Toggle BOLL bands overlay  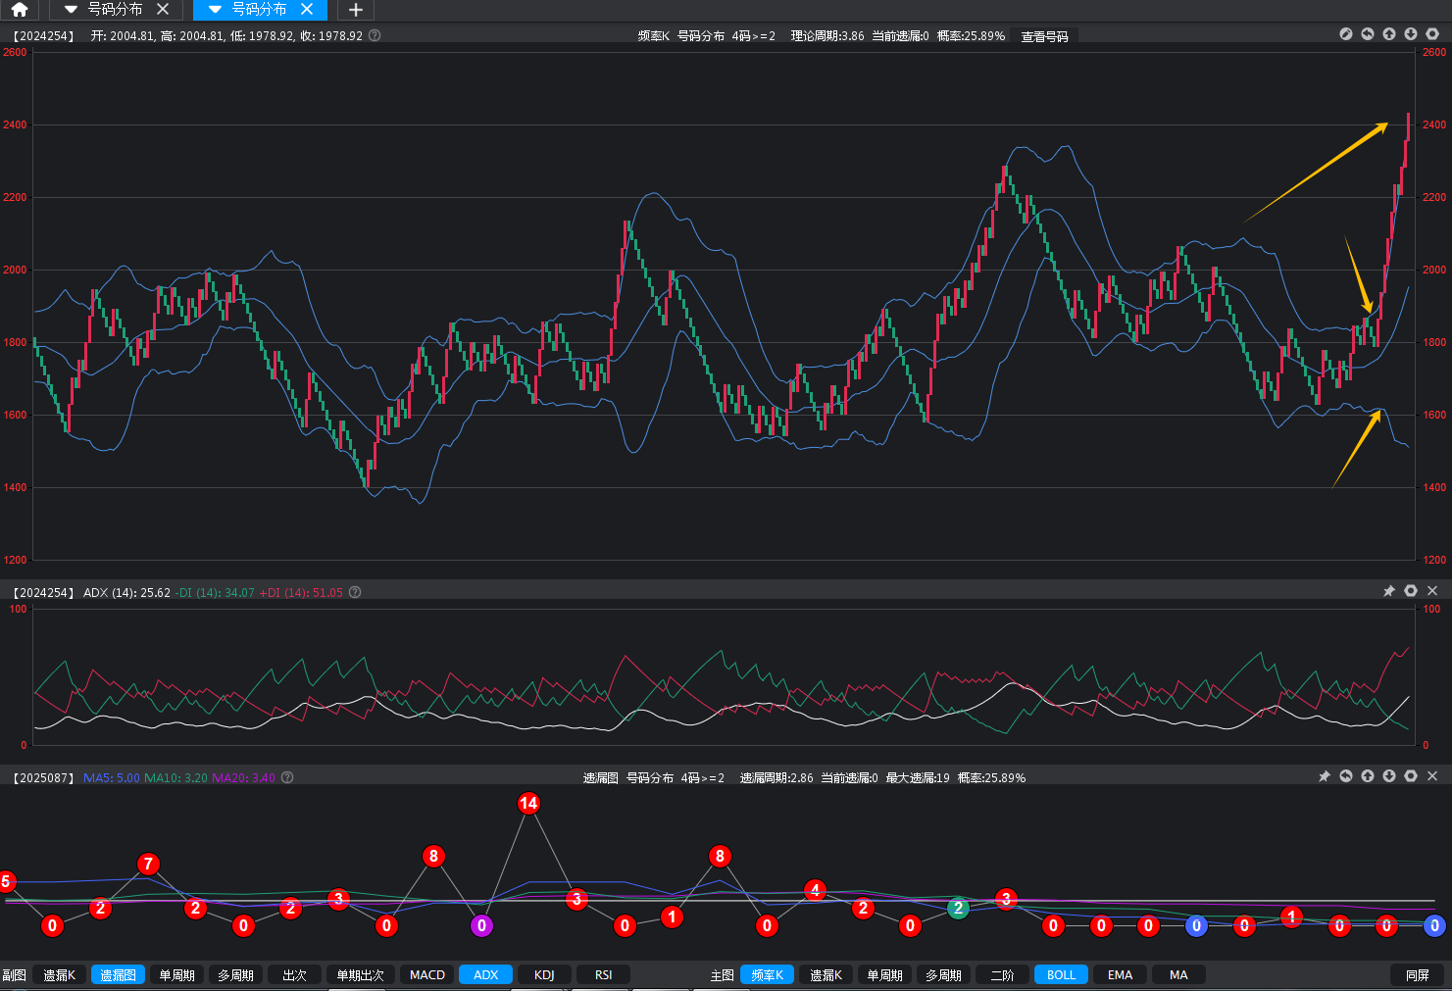(x=1062, y=975)
